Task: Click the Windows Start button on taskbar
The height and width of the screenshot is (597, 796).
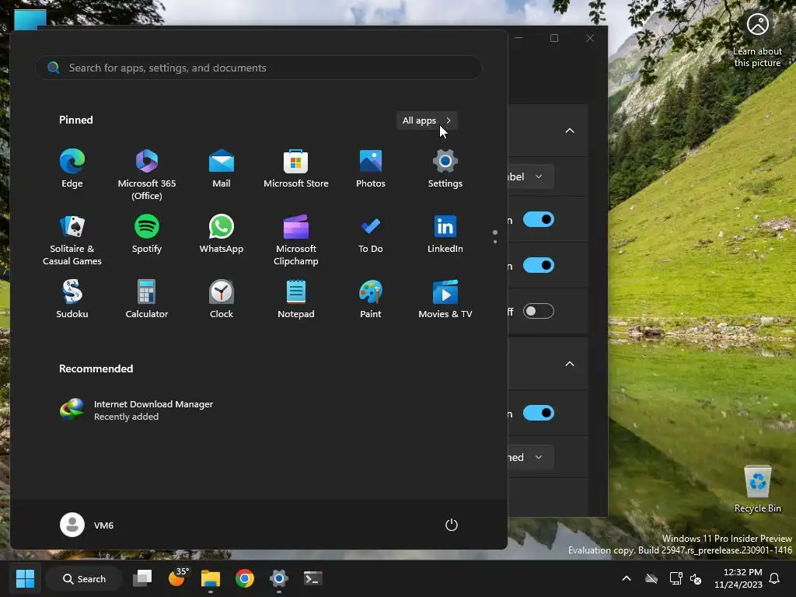Action: pyautogui.click(x=25, y=578)
